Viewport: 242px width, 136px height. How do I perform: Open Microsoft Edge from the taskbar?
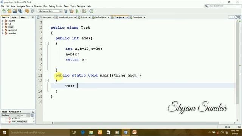(82, 133)
